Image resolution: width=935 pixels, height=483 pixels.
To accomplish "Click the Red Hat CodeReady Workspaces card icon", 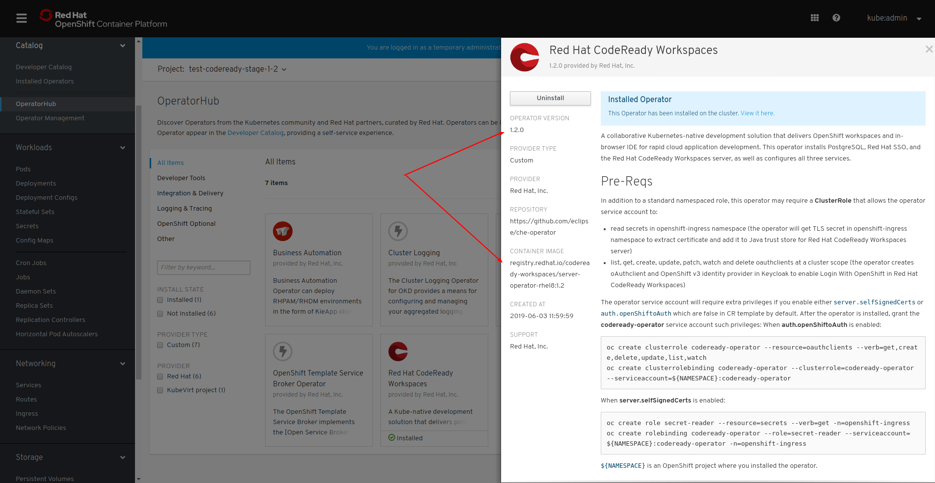I will (x=398, y=351).
